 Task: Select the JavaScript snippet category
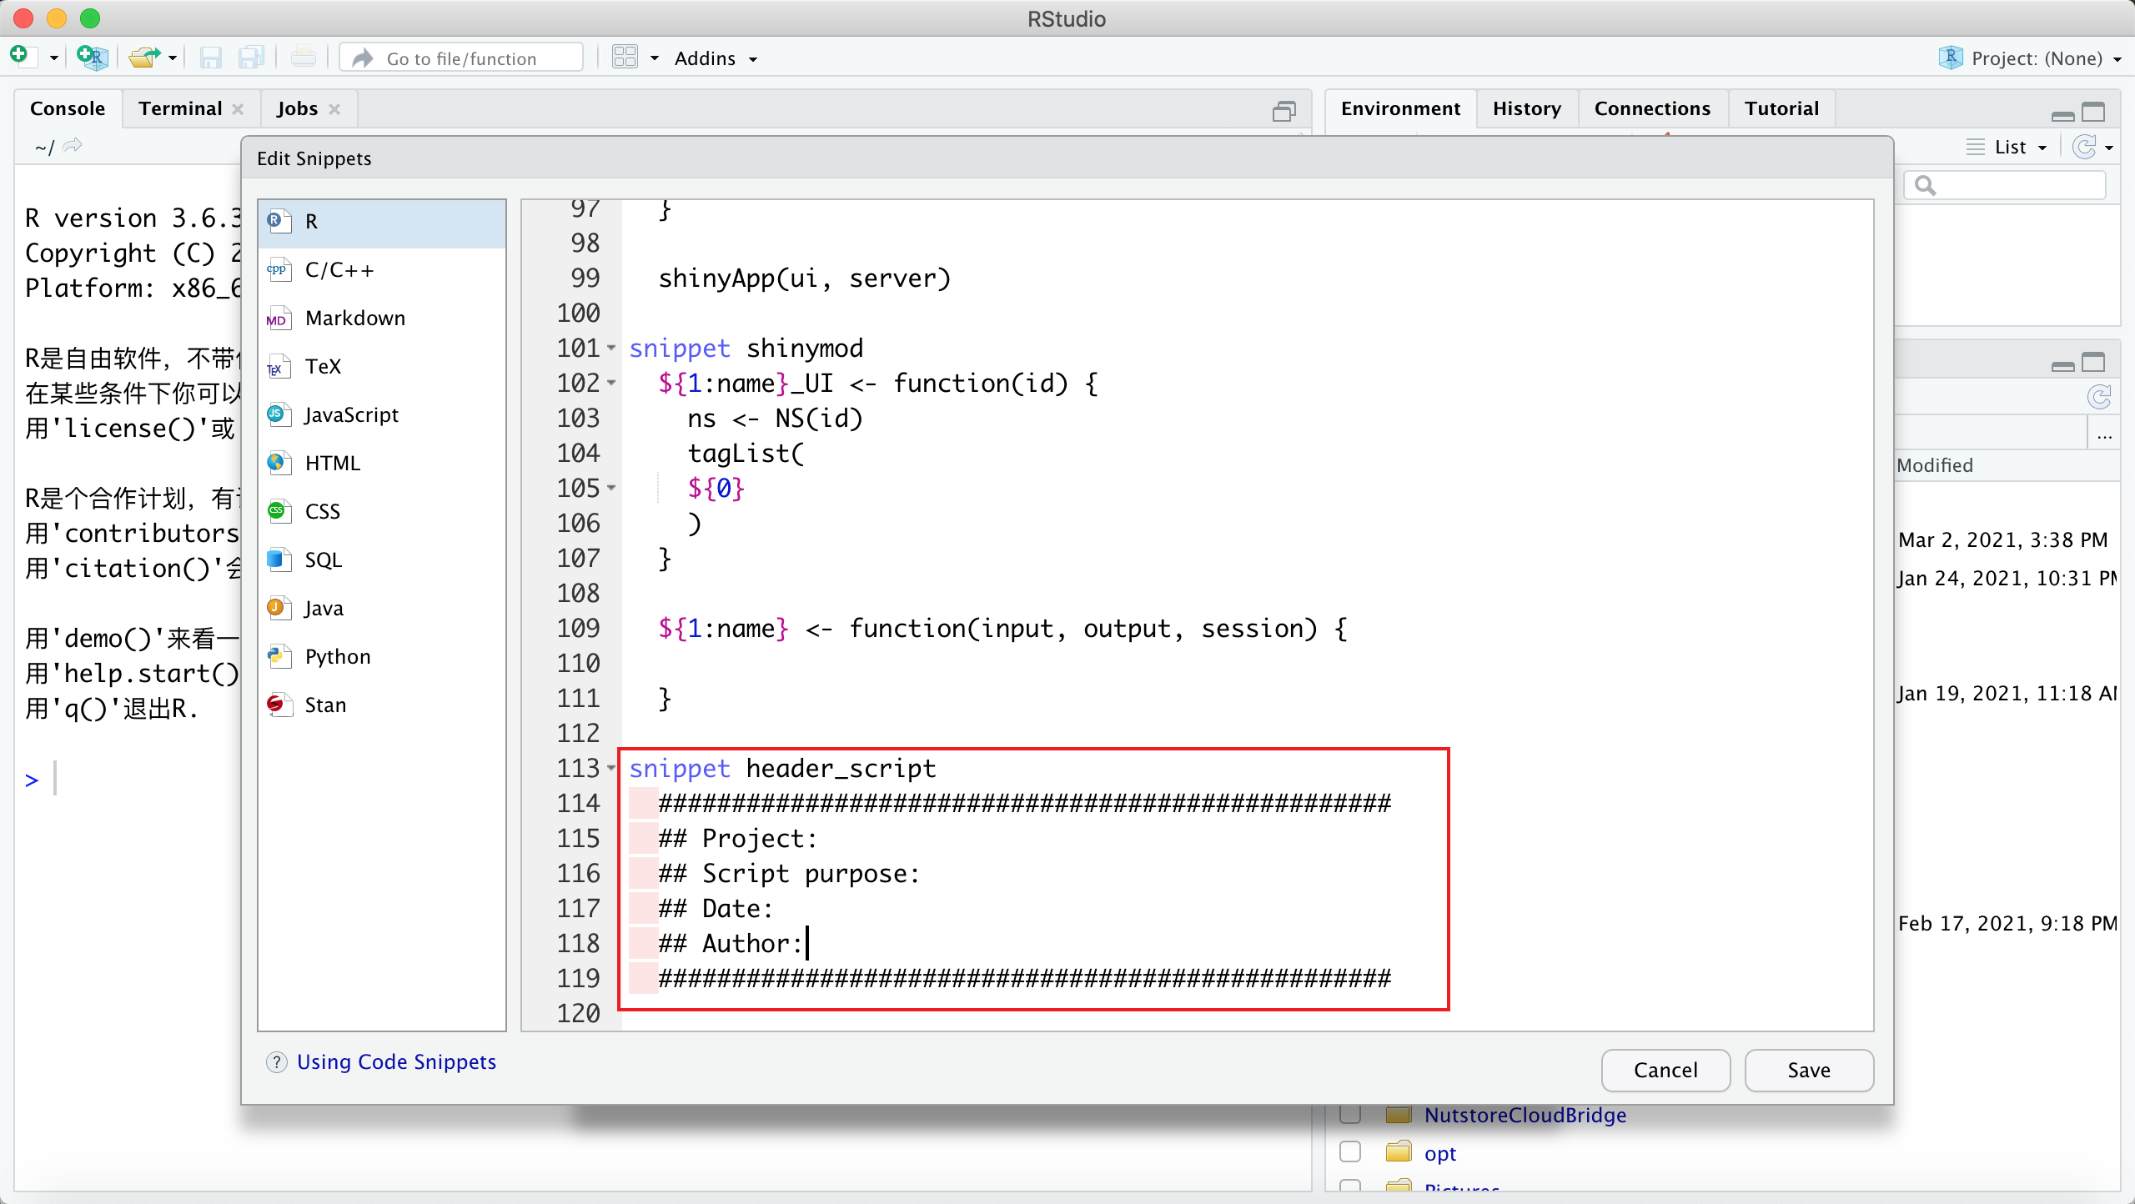tap(349, 415)
